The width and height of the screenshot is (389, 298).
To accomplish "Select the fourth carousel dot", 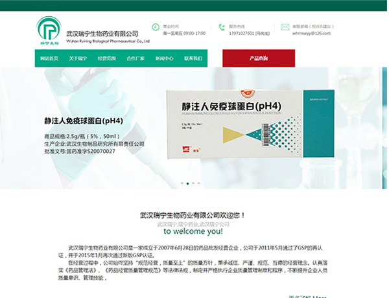I will pyautogui.click(x=198, y=184).
